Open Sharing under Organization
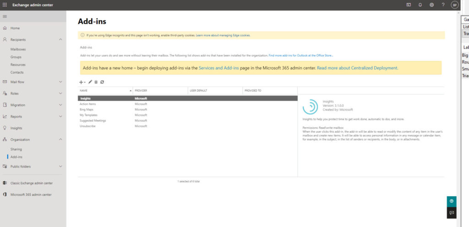The height and width of the screenshot is (227, 469). 16,149
